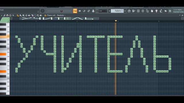The height and width of the screenshot is (103, 184).
Task: Toggle the right-arrow button in main toolbar
Action: [80, 11]
